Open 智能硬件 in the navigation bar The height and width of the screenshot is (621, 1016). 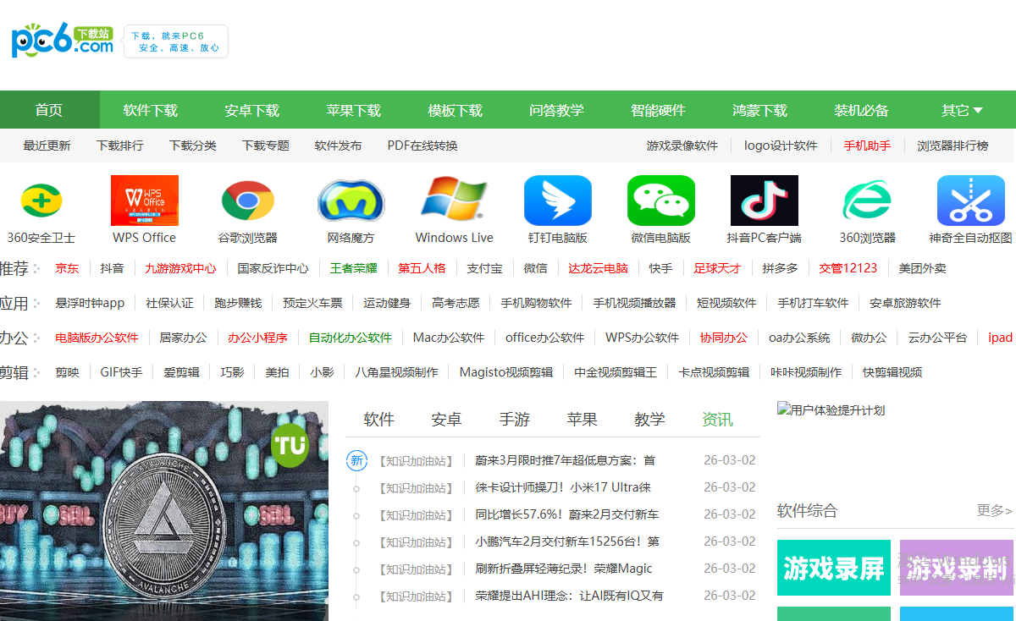pyautogui.click(x=659, y=110)
